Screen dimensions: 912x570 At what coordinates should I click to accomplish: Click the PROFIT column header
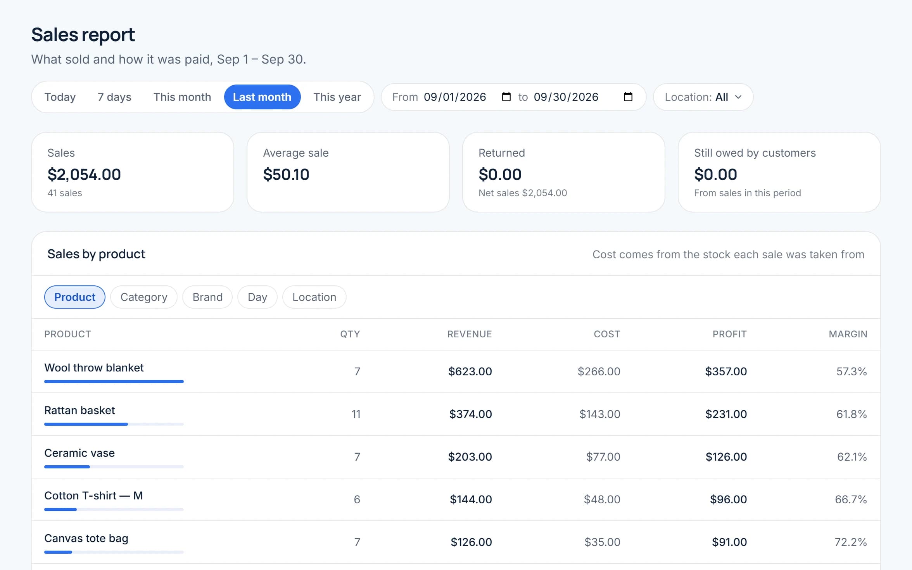point(729,334)
